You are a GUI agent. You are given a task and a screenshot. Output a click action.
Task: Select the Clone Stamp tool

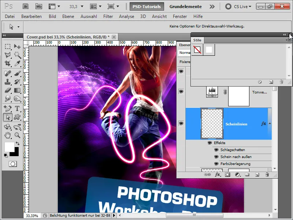point(8,82)
